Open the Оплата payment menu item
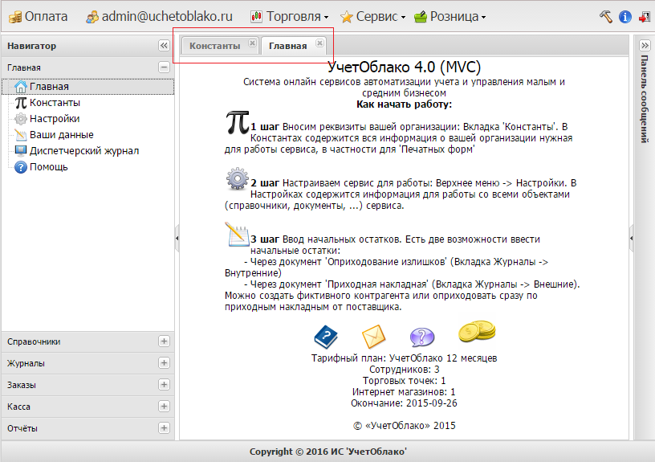 [x=38, y=16]
